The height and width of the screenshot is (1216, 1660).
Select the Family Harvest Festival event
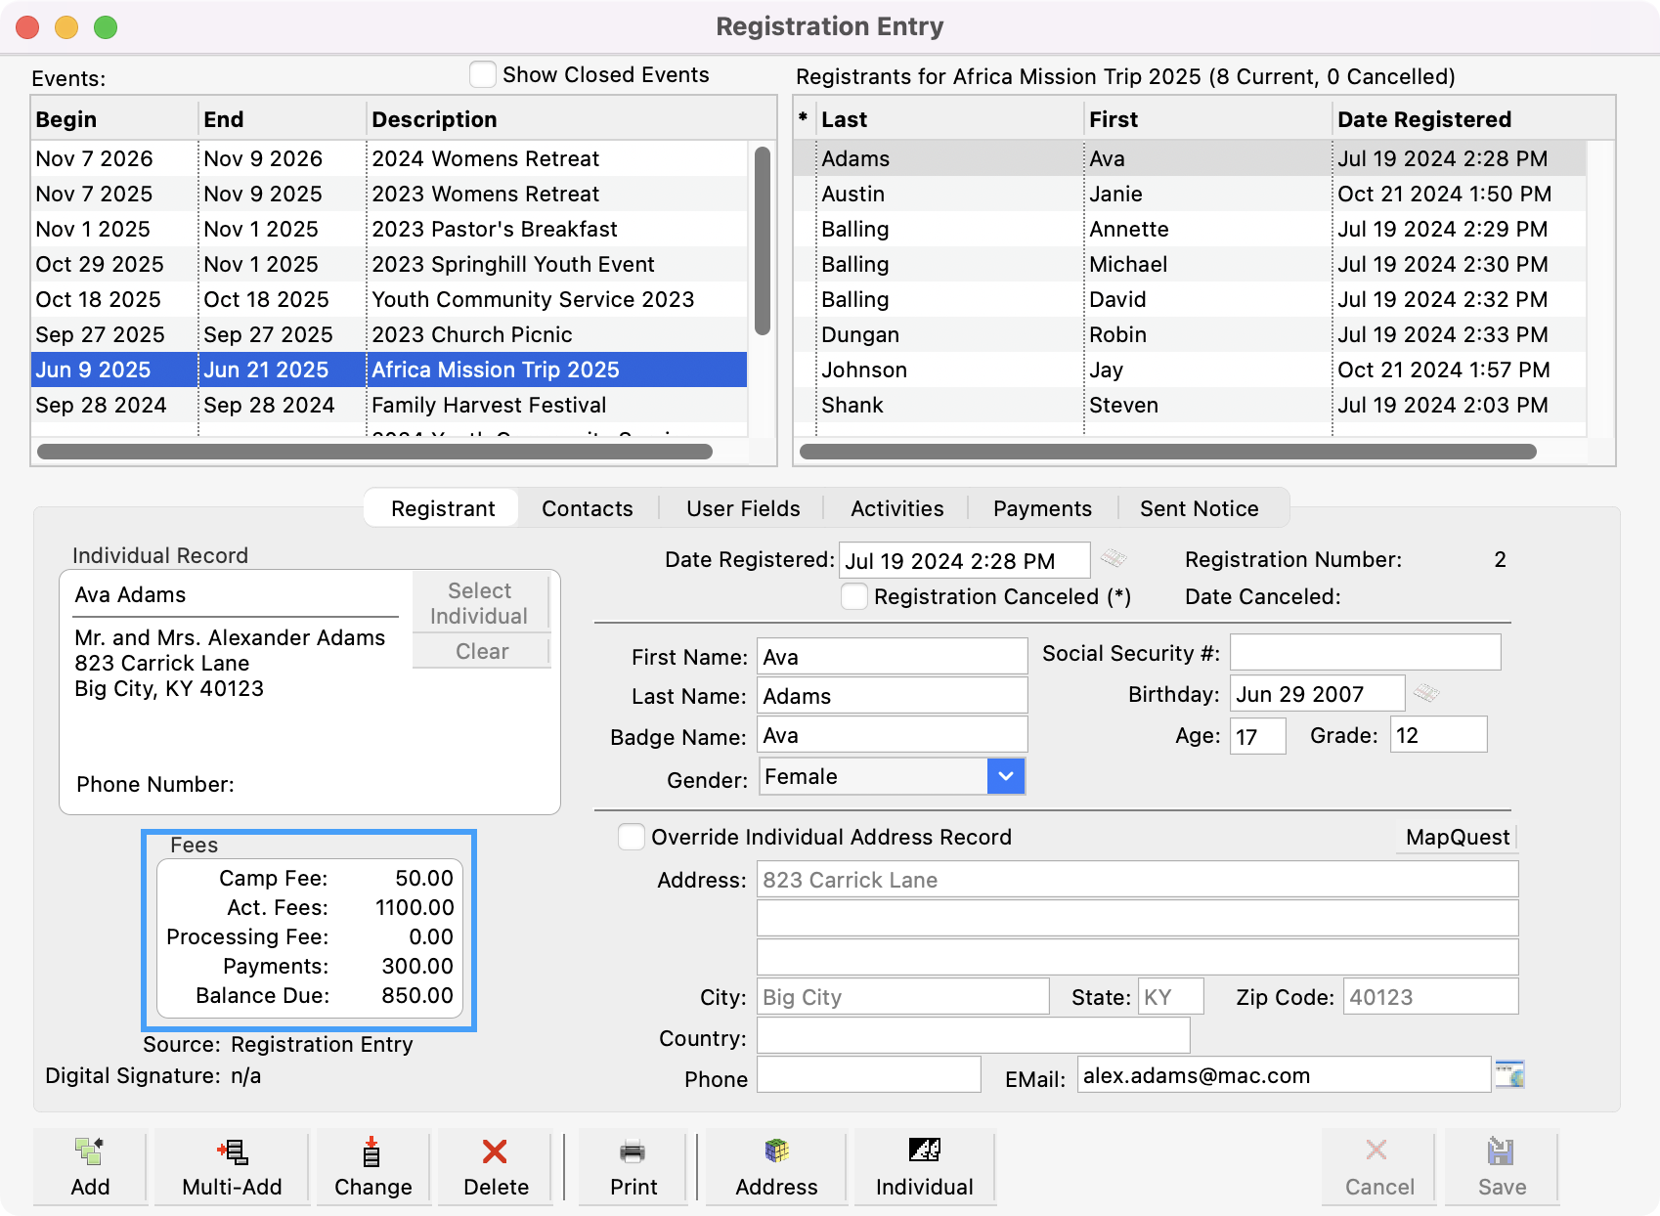coord(489,405)
